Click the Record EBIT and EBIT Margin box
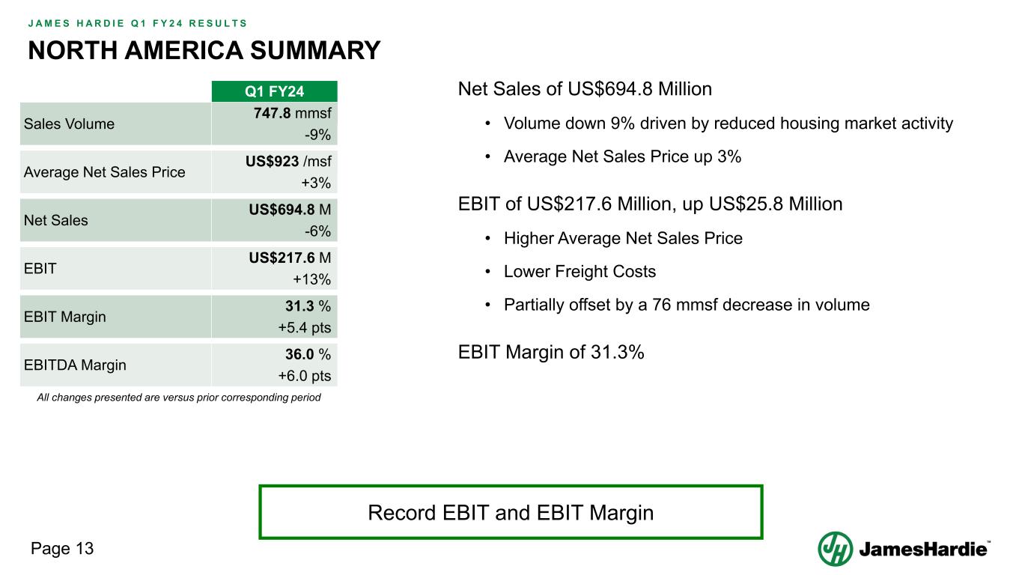This screenshot has height=575, width=1022. [x=511, y=513]
